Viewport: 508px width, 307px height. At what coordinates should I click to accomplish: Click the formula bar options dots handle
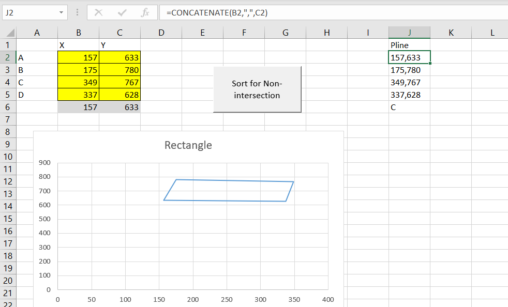77,12
